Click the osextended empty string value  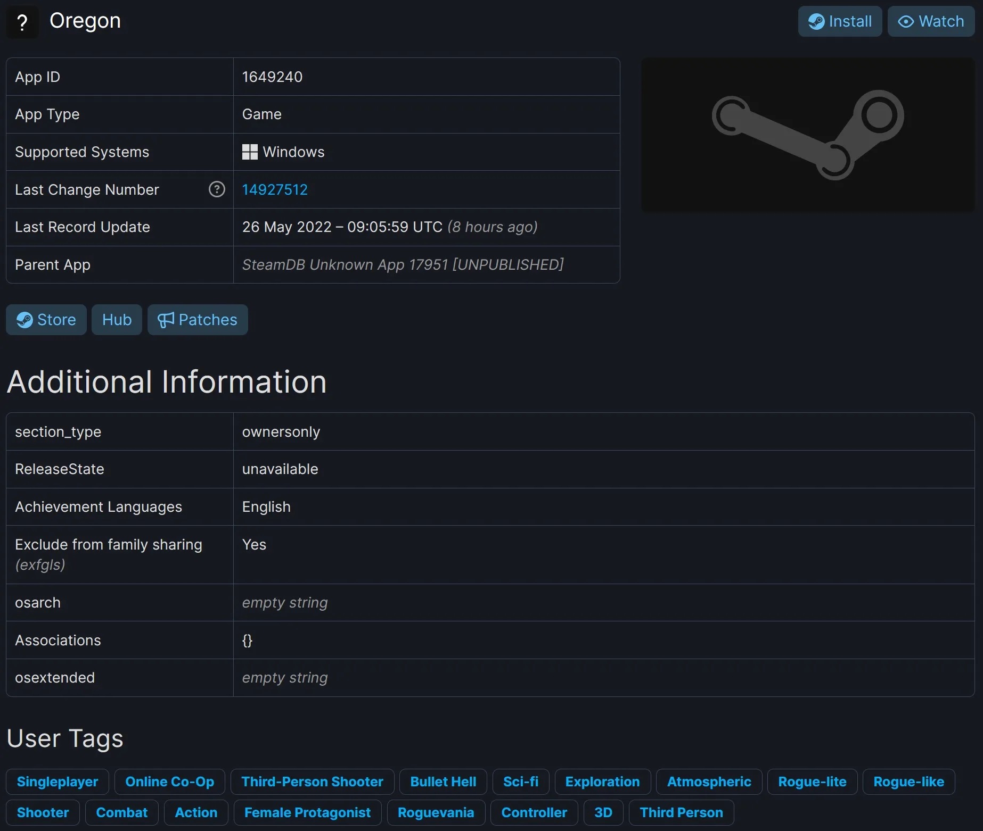pyautogui.click(x=285, y=678)
